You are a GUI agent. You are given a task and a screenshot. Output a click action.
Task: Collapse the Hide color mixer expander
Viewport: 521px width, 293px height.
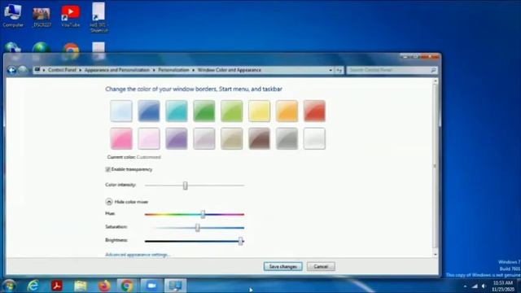coord(108,202)
